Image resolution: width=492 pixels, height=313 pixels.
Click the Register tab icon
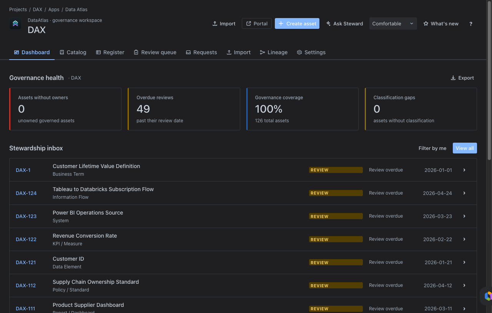point(98,52)
